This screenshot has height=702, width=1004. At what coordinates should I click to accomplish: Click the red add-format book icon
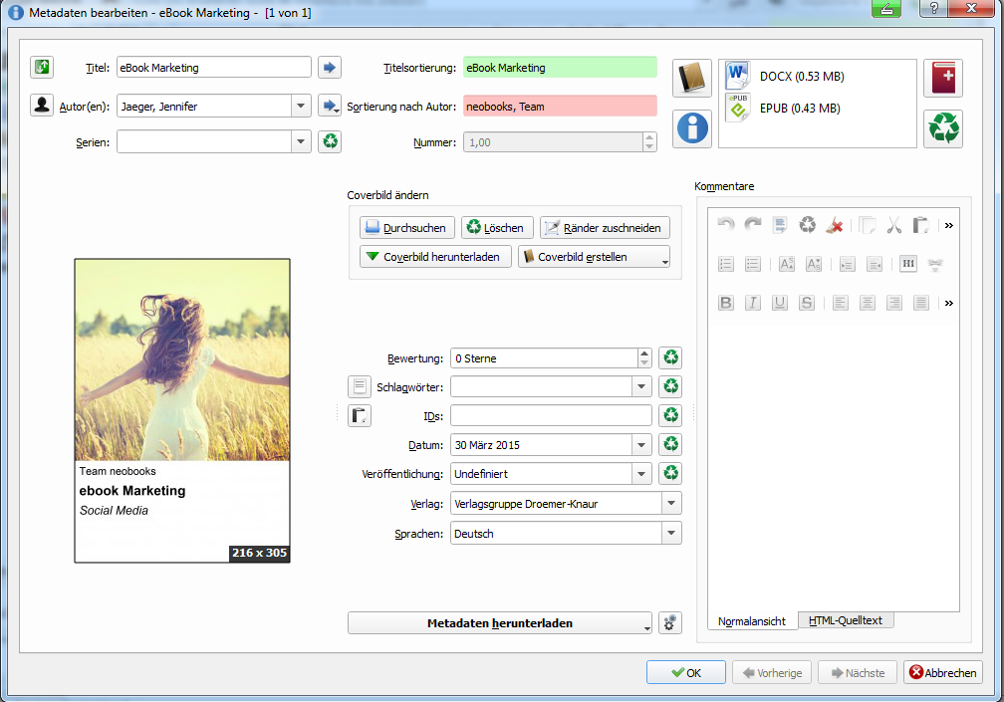[x=942, y=78]
